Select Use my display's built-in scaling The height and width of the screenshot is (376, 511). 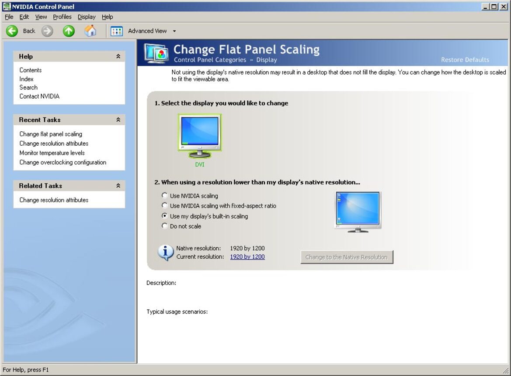[164, 216]
